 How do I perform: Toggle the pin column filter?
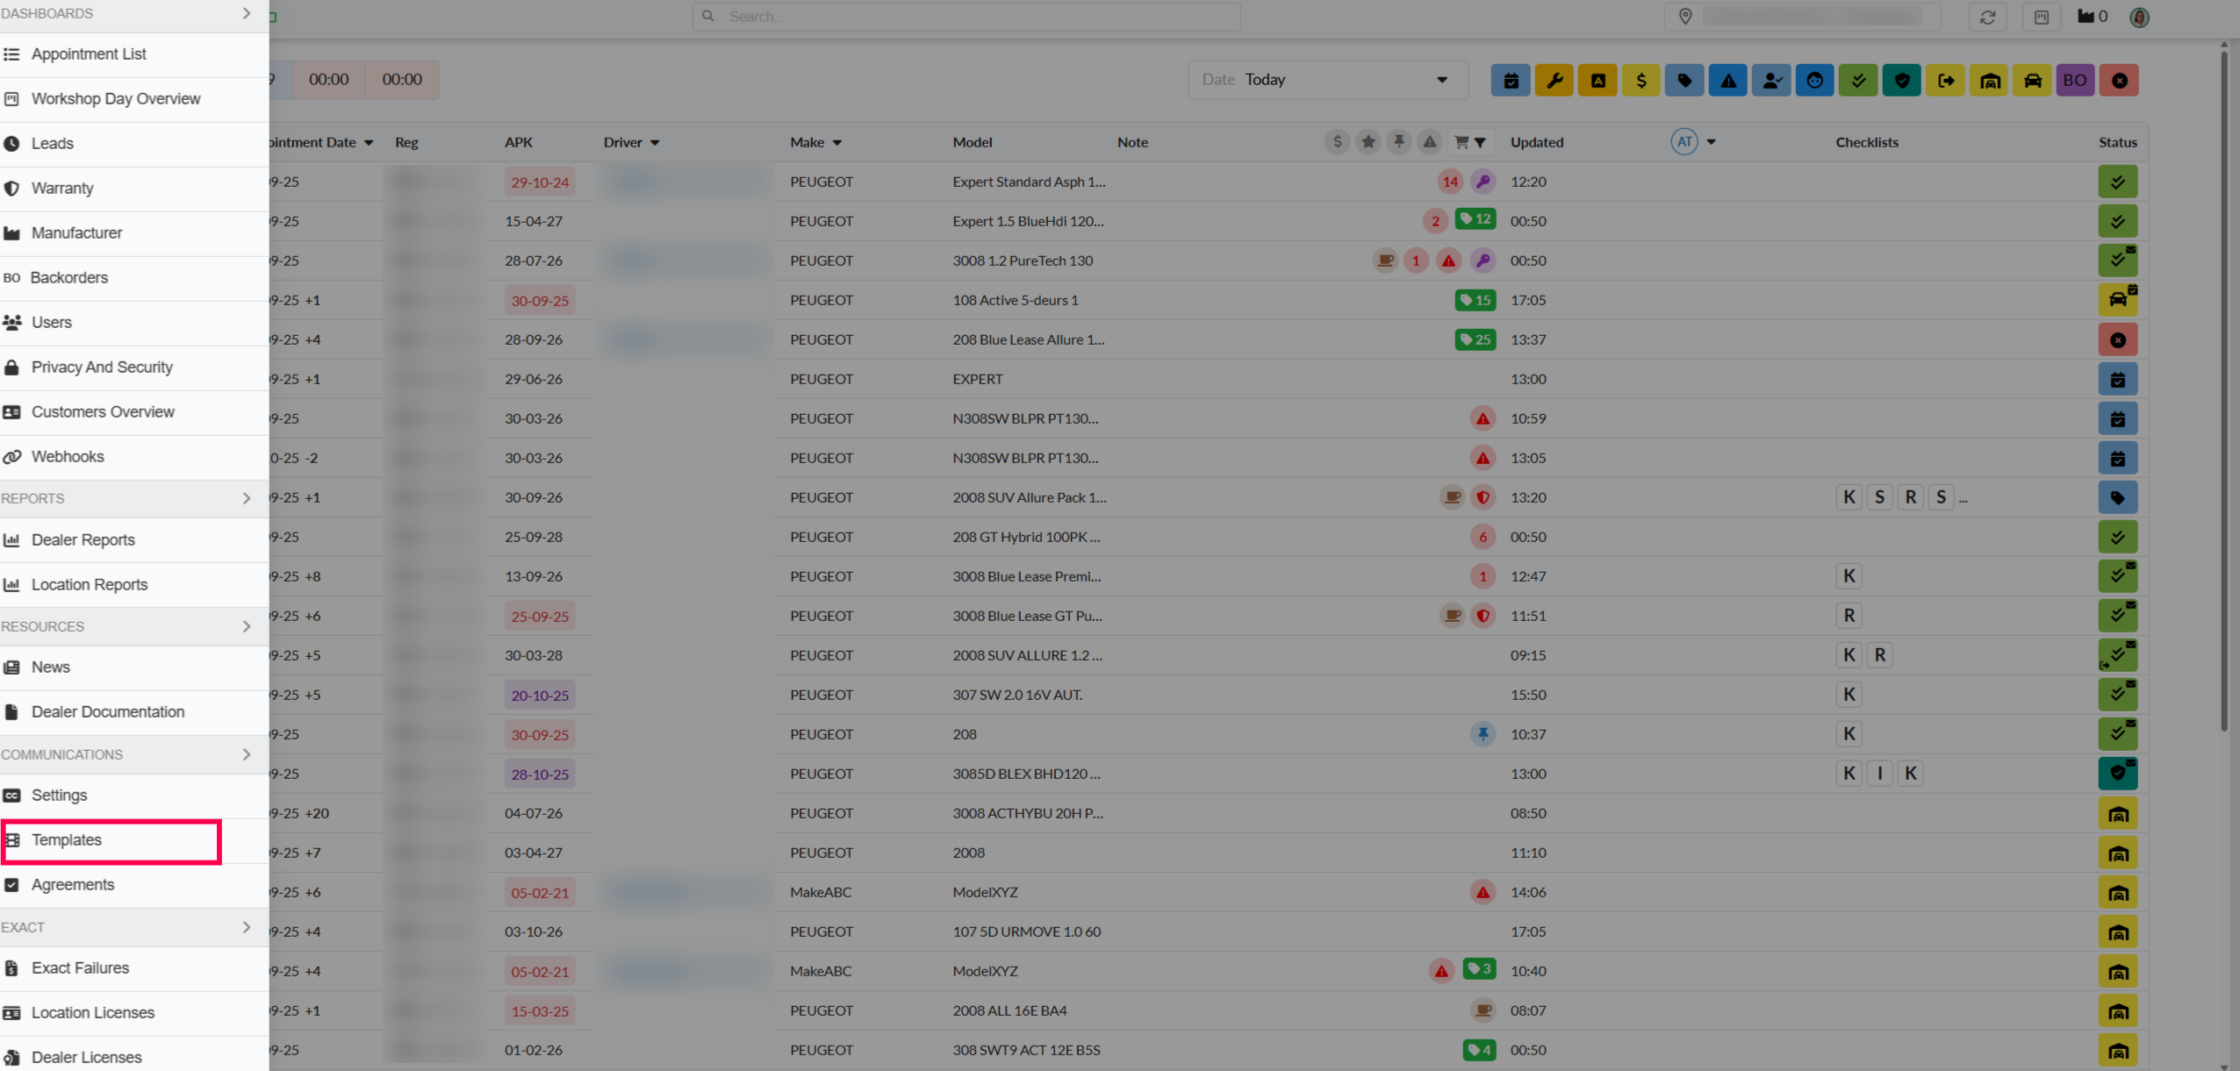coord(1398,142)
